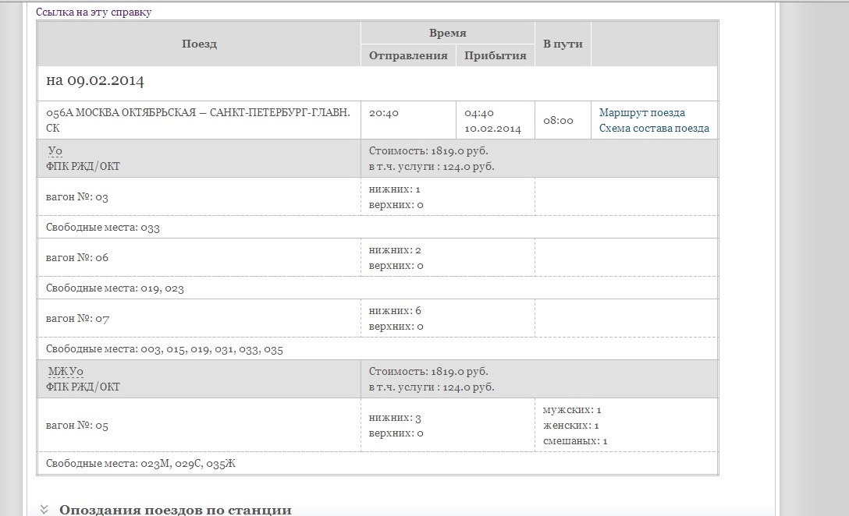The image size is (849, 516).
Task: Click the 'Отправления' column header
Action: tap(407, 56)
